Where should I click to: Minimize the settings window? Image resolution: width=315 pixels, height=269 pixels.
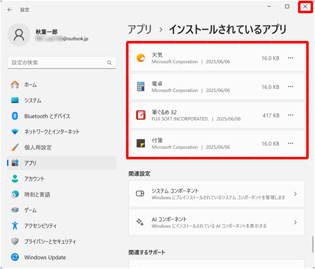pos(269,6)
